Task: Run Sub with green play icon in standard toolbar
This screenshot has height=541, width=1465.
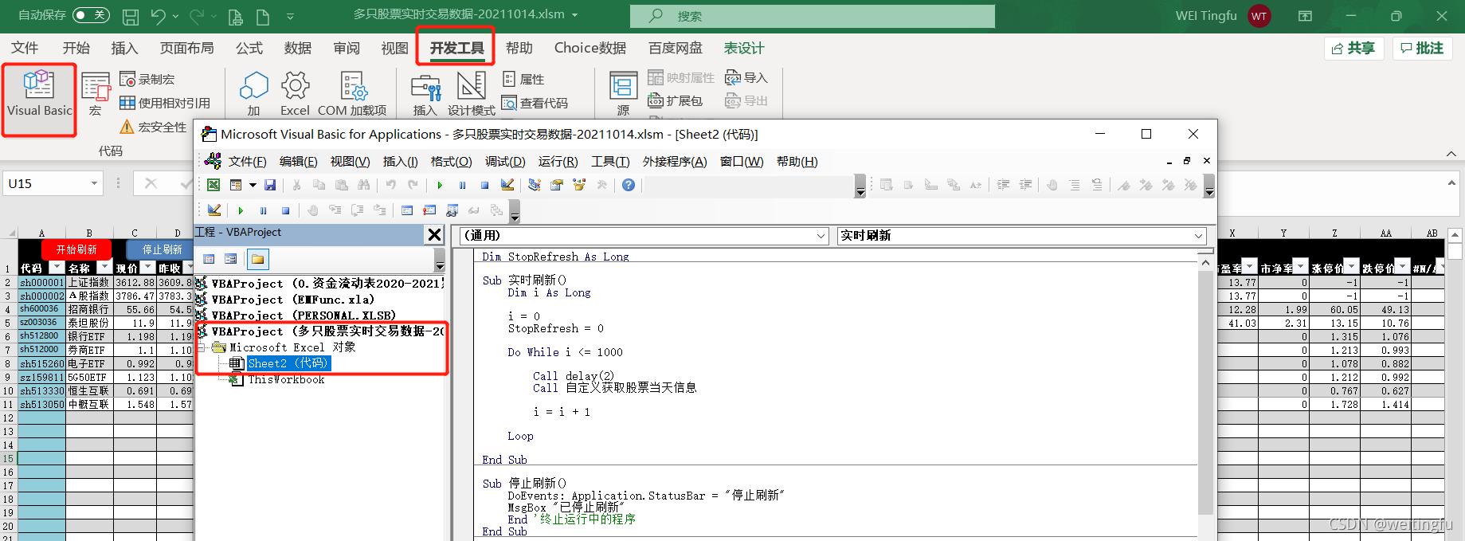Action: 440,185
